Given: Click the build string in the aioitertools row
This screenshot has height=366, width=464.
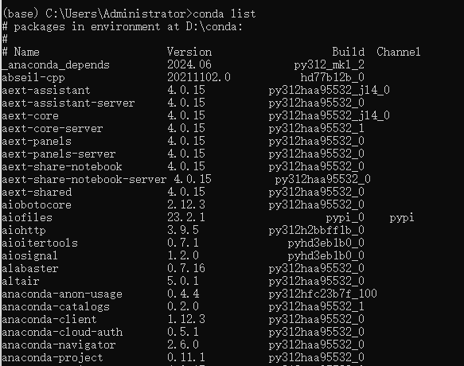Looking at the screenshot, I should coord(326,243).
